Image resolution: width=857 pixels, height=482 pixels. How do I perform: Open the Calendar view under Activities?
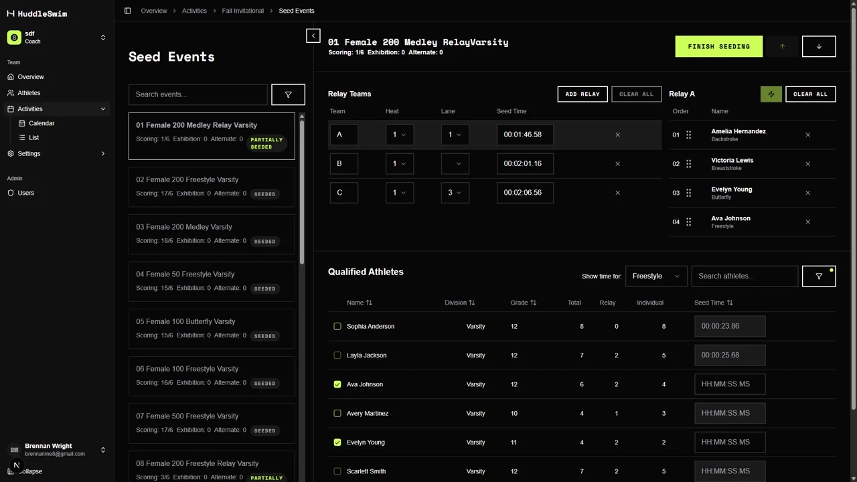(41, 123)
